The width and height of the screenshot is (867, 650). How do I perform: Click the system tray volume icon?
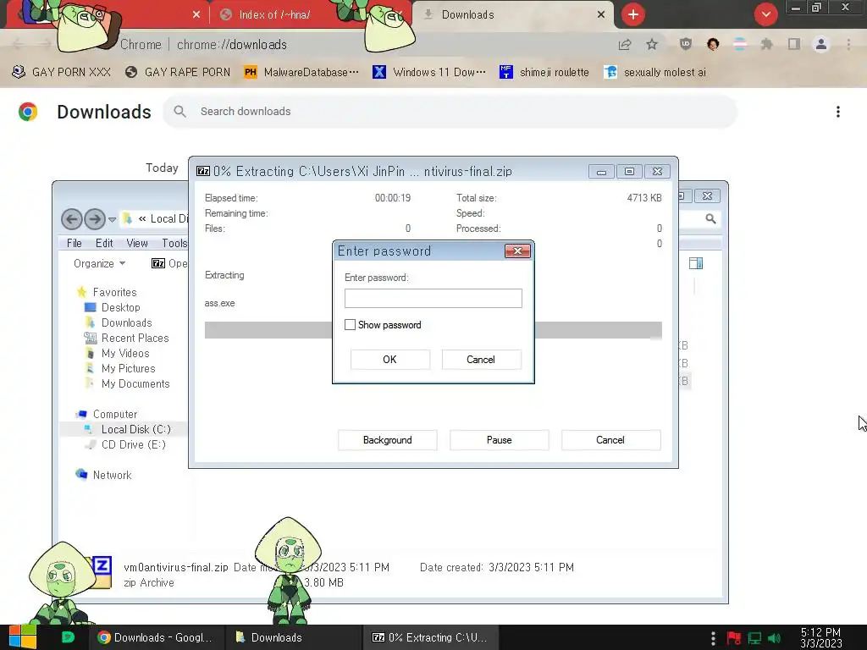[x=774, y=638]
